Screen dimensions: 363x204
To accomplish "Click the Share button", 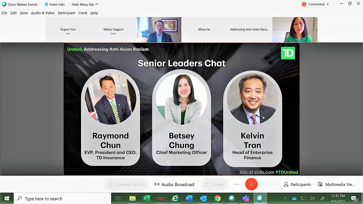I will click(x=214, y=184).
